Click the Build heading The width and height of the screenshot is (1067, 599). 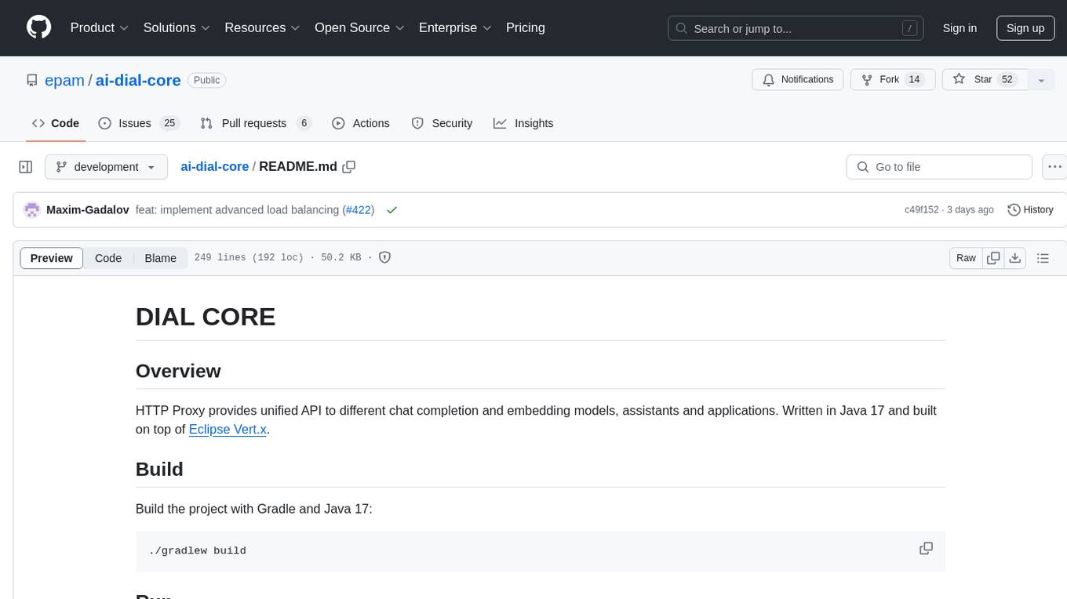(159, 469)
